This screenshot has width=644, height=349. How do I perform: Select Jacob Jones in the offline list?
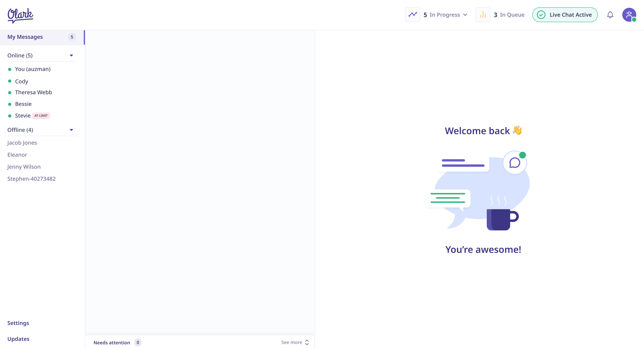(x=22, y=143)
